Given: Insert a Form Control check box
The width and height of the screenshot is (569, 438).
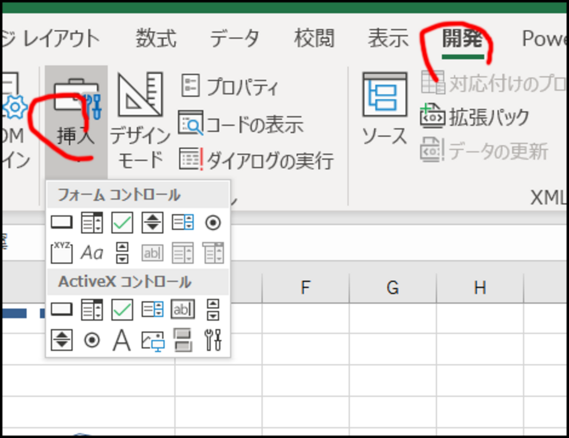Looking at the screenshot, I should (x=122, y=222).
